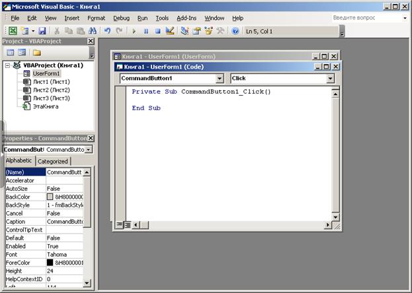Select Лист2 in the project tree
The height and width of the screenshot is (293, 412).
click(50, 90)
